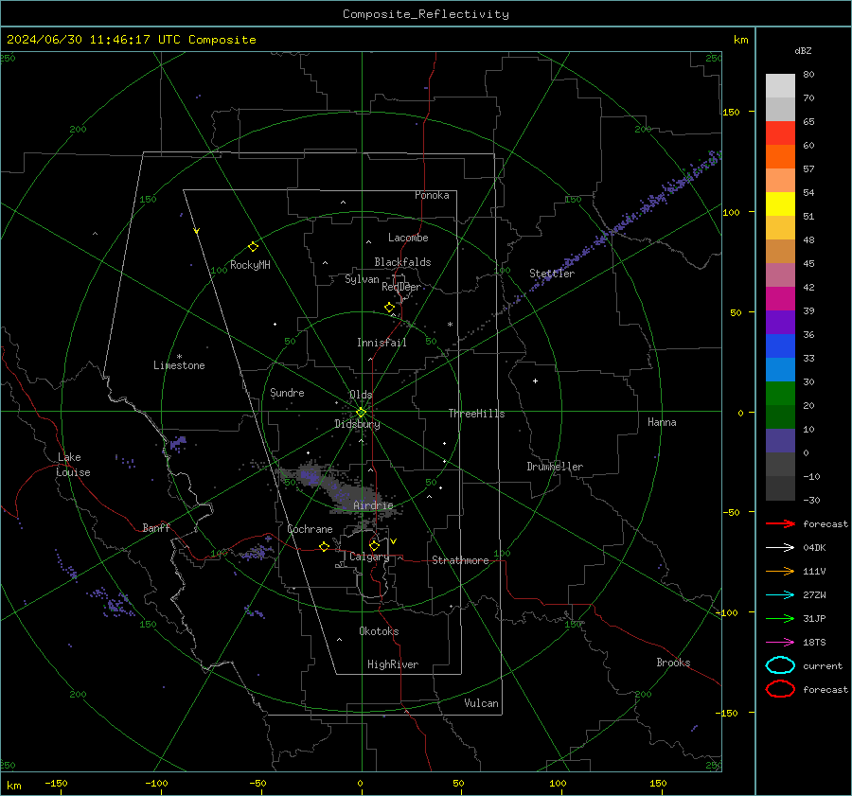Click the Sundre town label
This screenshot has height=796, width=852.
[287, 393]
